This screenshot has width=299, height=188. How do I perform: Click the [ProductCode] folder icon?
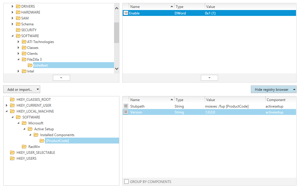(42, 141)
